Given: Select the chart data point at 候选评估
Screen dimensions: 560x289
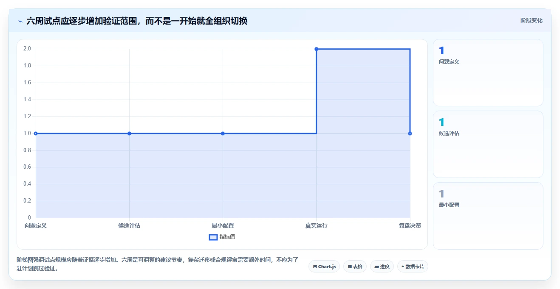Looking at the screenshot, I should (x=129, y=133).
